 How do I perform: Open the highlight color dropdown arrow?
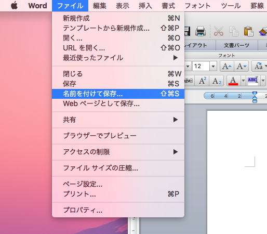click(263, 81)
